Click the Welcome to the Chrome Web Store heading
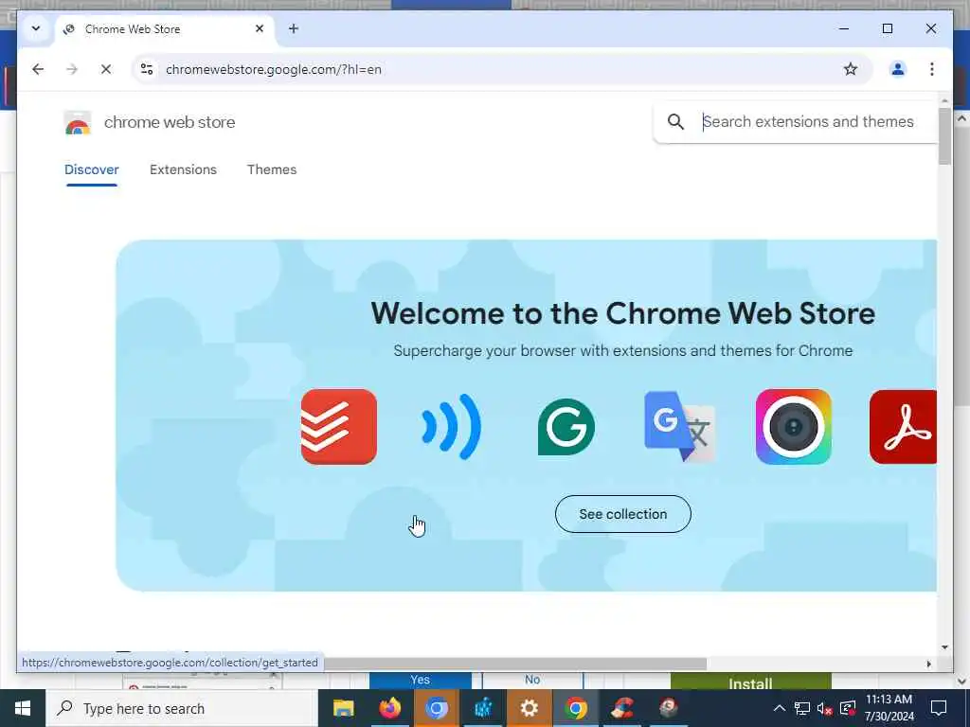970x727 pixels. [x=622, y=313]
